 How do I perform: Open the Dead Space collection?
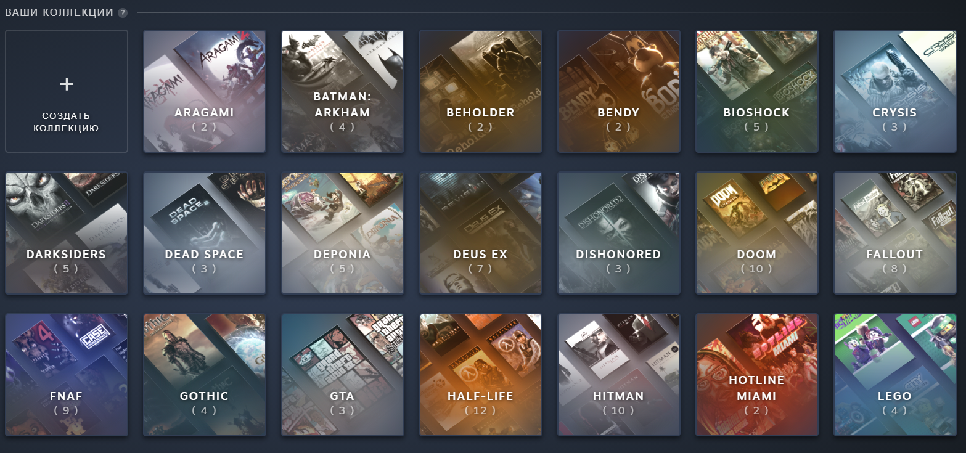pyautogui.click(x=205, y=233)
